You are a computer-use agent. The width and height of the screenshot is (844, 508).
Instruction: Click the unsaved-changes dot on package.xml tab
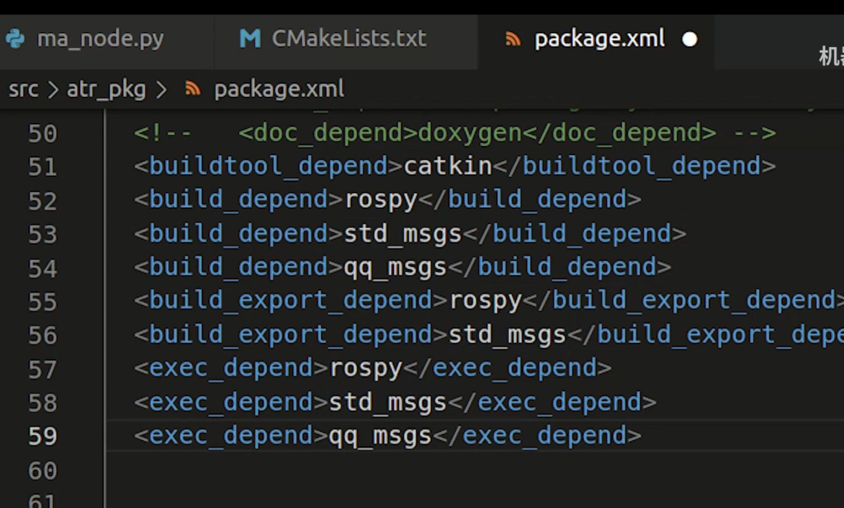click(x=689, y=39)
